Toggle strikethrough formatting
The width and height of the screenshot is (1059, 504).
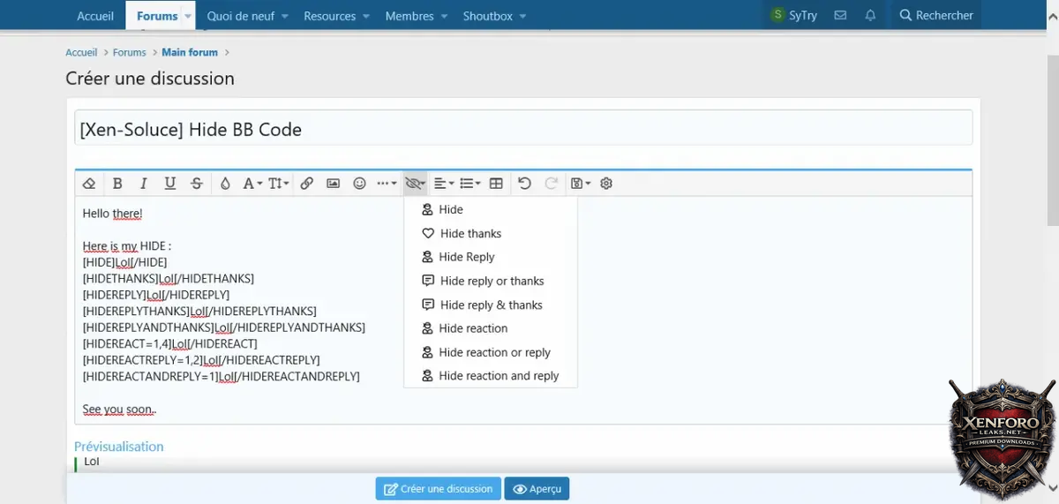[197, 184]
